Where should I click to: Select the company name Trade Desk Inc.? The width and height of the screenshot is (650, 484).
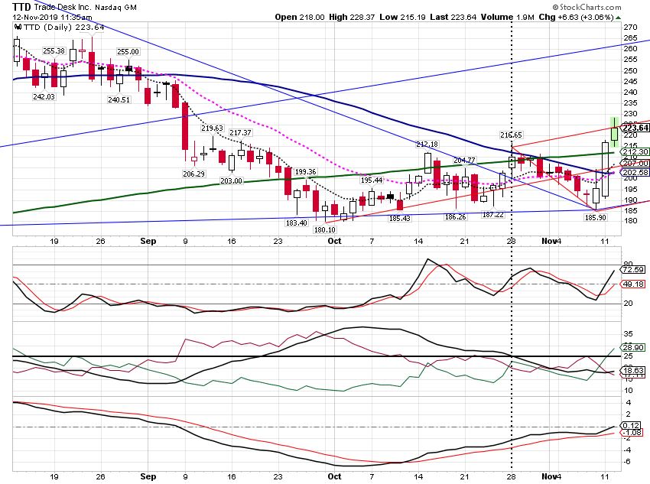63,7
